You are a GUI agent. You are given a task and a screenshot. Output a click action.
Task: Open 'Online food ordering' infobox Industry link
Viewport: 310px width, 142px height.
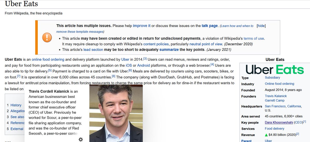click(280, 84)
